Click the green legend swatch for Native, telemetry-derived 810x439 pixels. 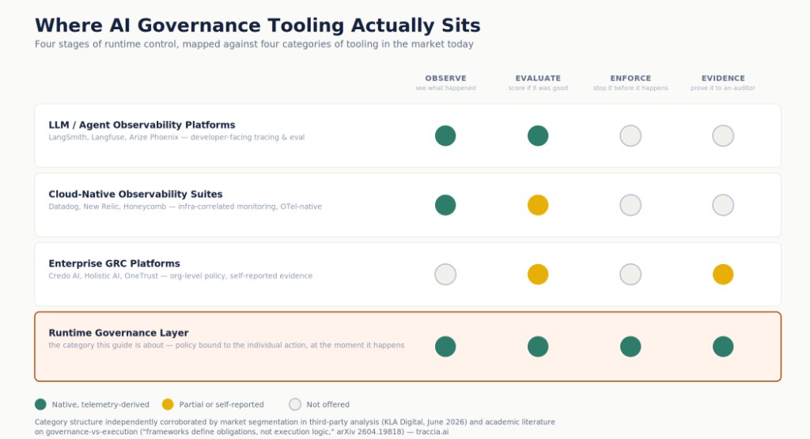point(40,404)
